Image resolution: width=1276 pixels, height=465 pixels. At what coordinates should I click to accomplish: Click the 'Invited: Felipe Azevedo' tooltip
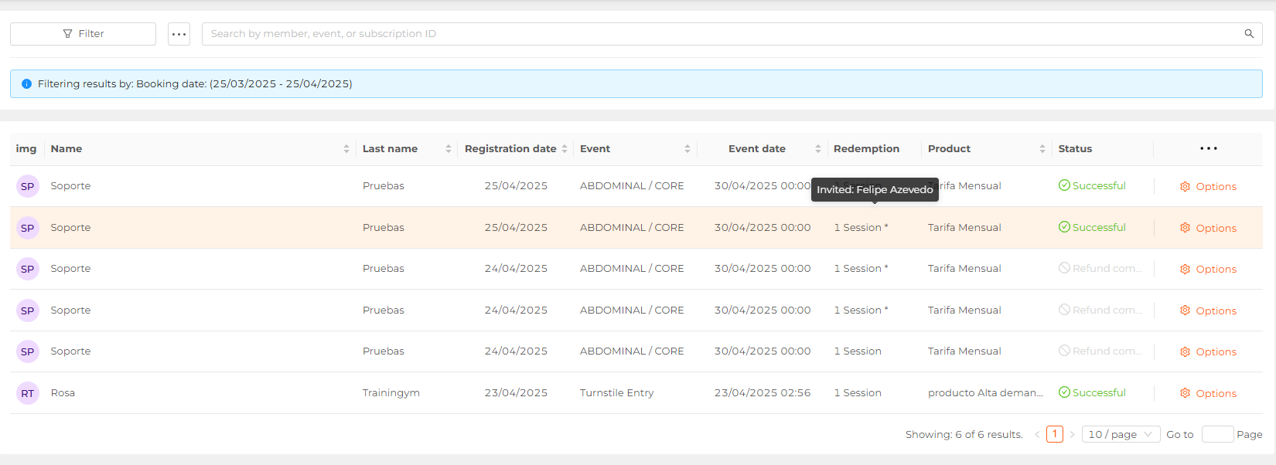(x=875, y=189)
